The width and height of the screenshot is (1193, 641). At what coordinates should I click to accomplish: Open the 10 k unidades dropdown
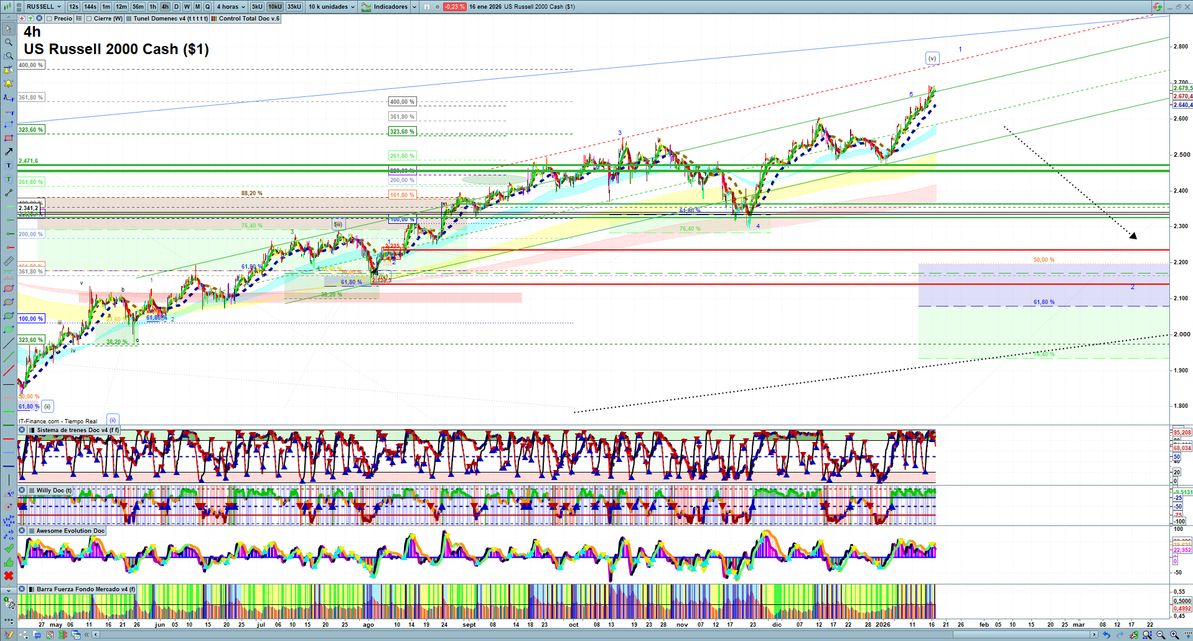[x=332, y=7]
